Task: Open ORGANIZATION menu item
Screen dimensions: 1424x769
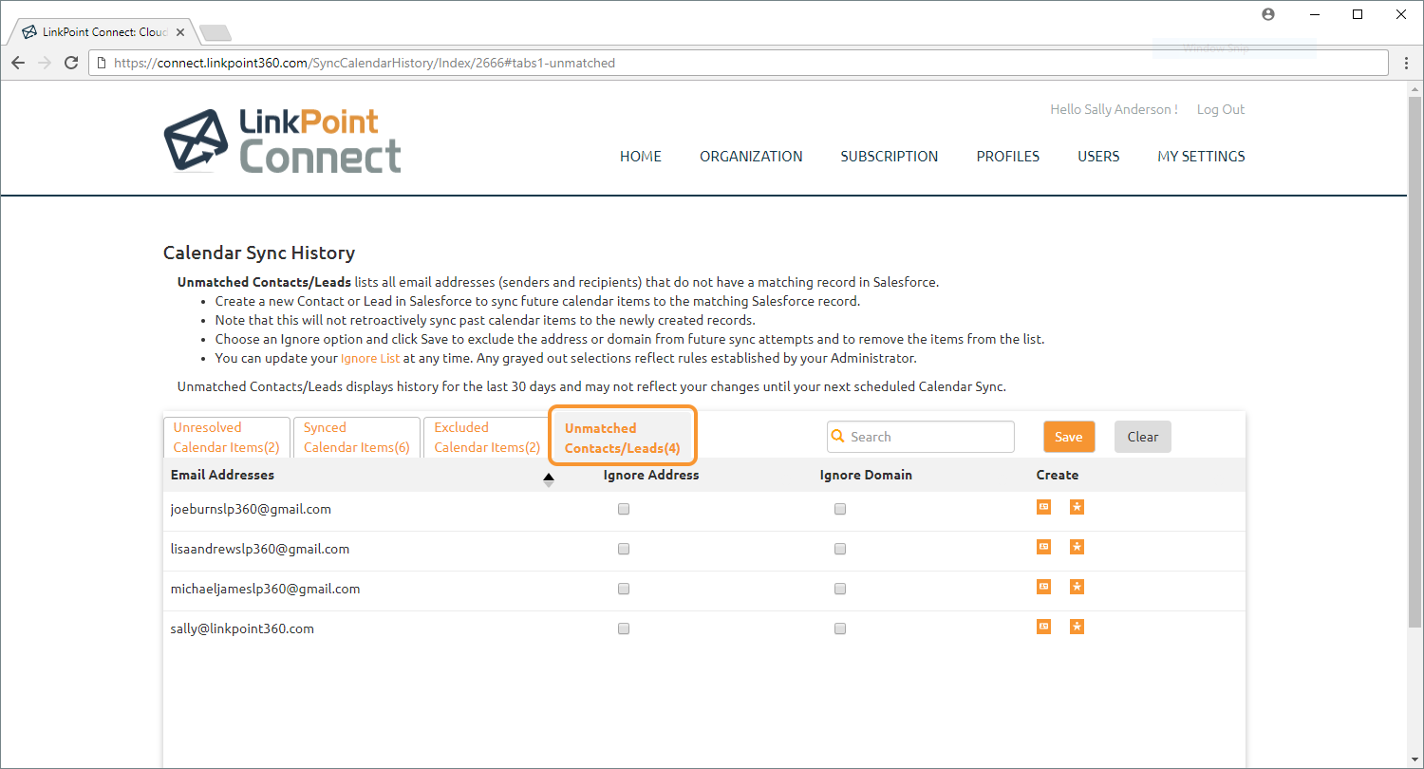Action: pyautogui.click(x=751, y=157)
